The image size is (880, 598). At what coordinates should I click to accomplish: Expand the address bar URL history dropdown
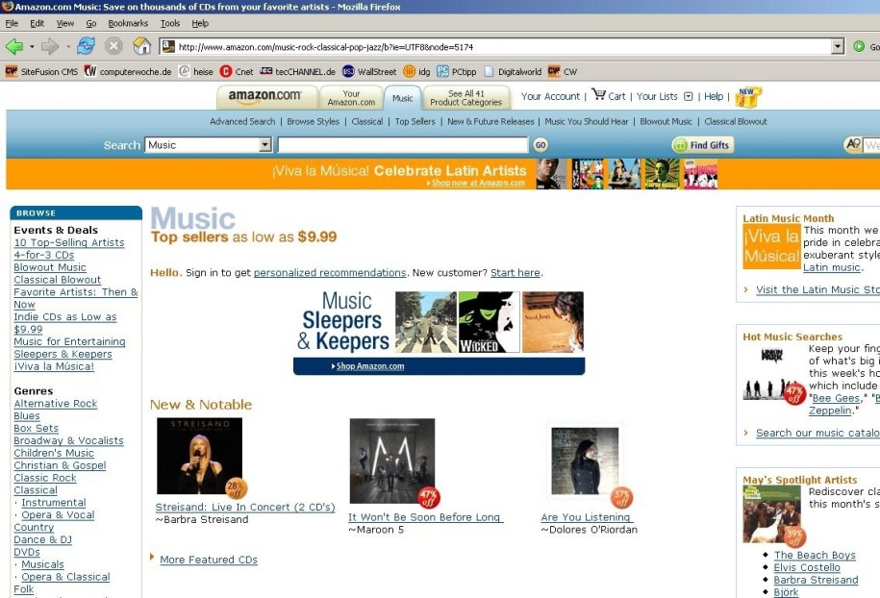pos(837,46)
